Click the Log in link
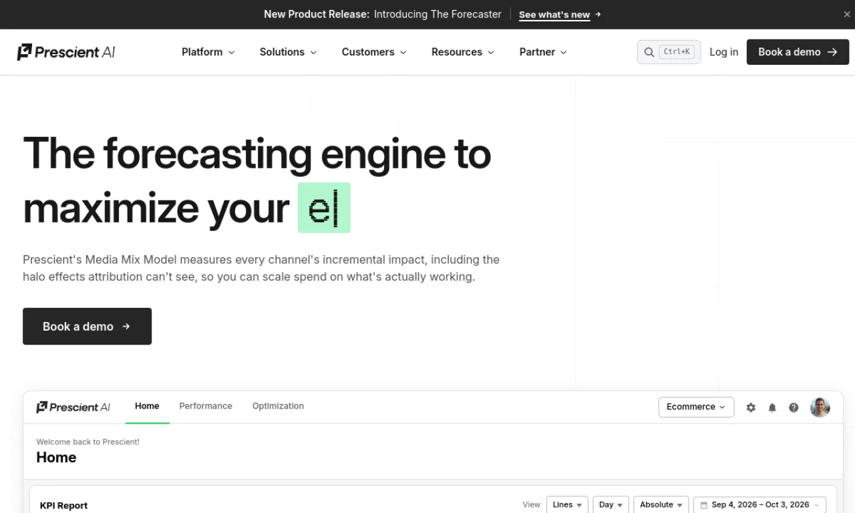Image resolution: width=855 pixels, height=513 pixels. pyautogui.click(x=723, y=52)
